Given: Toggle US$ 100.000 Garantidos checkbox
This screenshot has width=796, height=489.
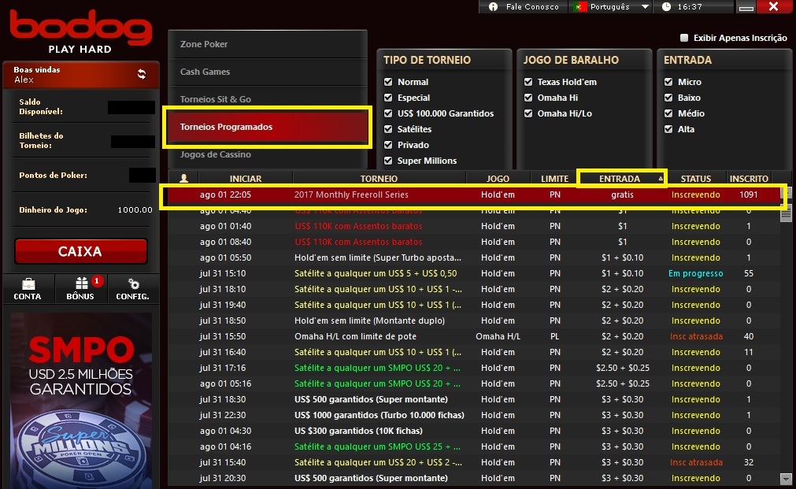Looking at the screenshot, I should tap(388, 113).
